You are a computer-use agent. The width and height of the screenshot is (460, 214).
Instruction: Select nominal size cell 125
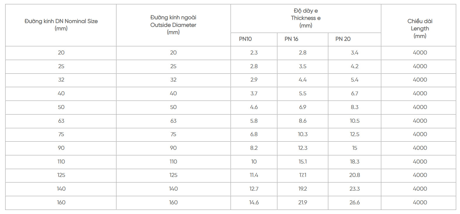tap(61, 175)
